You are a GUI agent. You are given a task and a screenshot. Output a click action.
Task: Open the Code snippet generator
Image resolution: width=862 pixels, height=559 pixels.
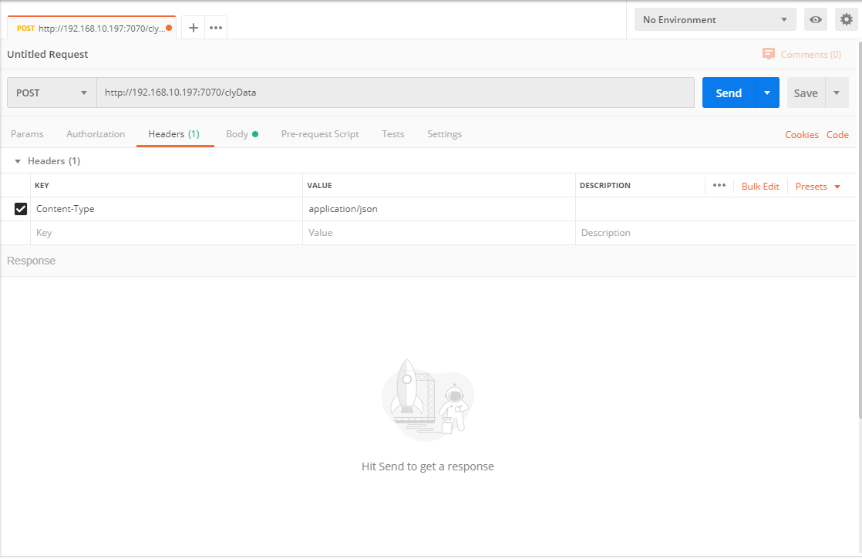click(x=837, y=134)
